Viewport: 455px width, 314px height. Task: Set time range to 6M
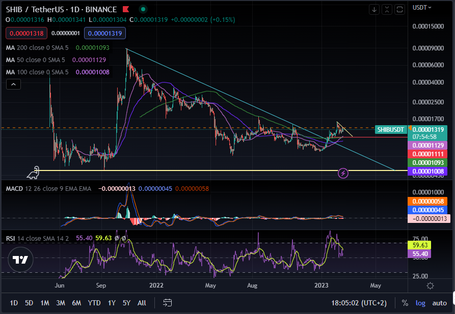76,303
